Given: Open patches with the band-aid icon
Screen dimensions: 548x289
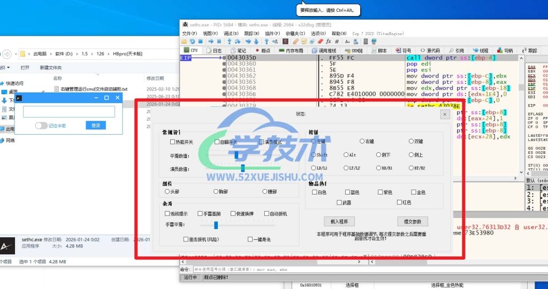Looking at the screenshot, I should (x=295, y=41).
